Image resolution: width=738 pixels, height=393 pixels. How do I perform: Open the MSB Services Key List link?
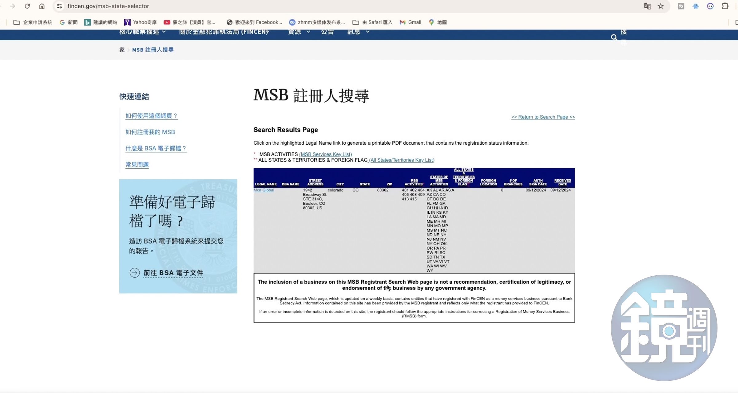[325, 154]
